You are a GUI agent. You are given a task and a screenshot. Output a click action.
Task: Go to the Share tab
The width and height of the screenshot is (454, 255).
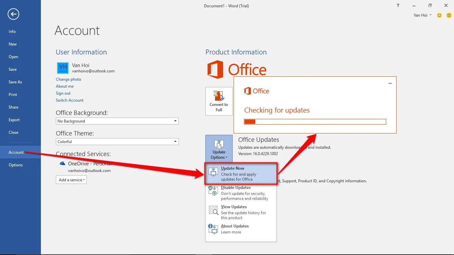[20, 107]
